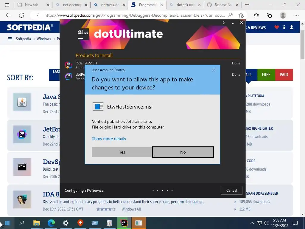Image resolution: width=305 pixels, height=229 pixels.
Task: Switch to the 'dotpek ddc' search tab
Action: point(185,5)
